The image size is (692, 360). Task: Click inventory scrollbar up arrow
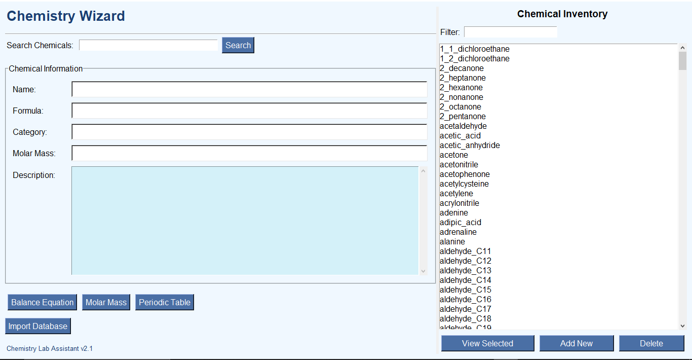pyautogui.click(x=682, y=48)
